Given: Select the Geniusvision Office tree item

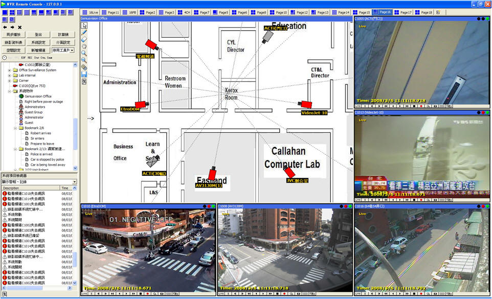Looking at the screenshot, I should (38, 96).
